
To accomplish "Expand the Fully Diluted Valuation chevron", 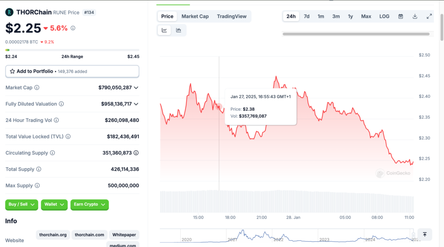I will (x=136, y=104).
